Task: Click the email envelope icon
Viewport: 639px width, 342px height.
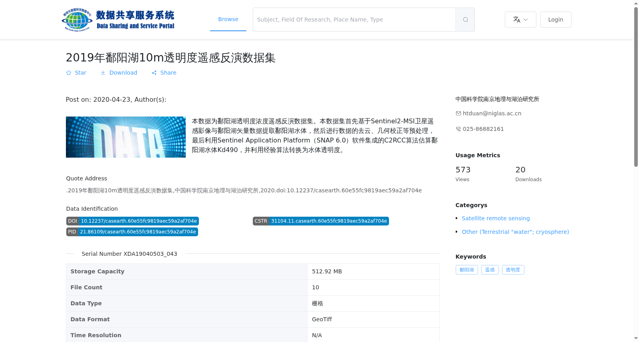Action: (x=458, y=113)
